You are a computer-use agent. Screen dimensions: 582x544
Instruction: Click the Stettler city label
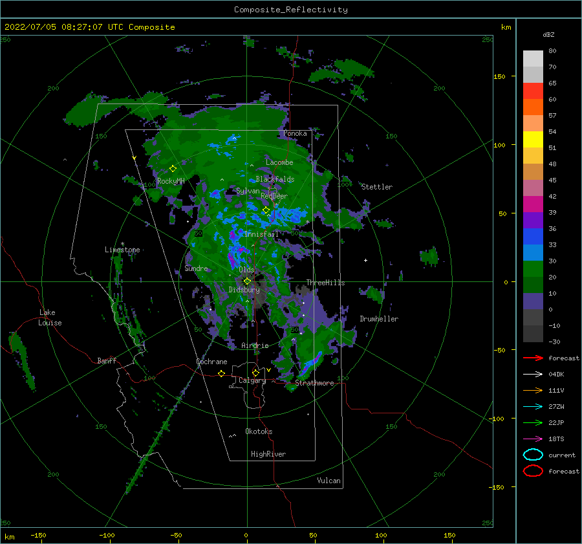click(377, 187)
